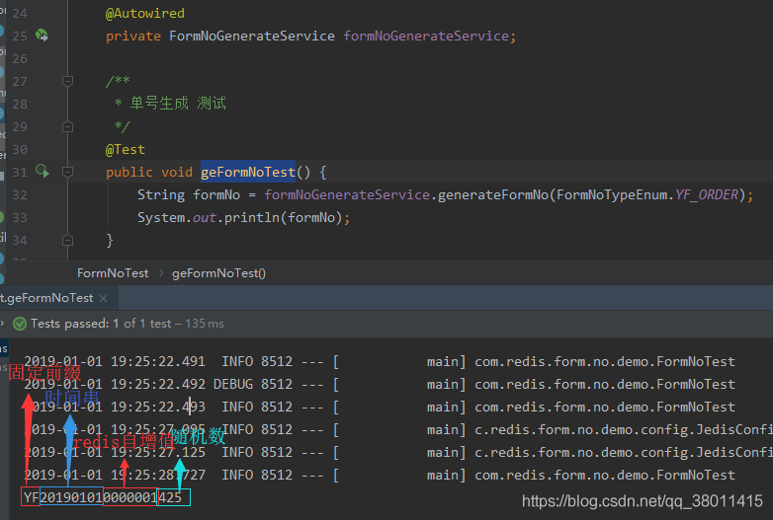Click the formNoGenerateService reference on line 32

[x=347, y=194]
